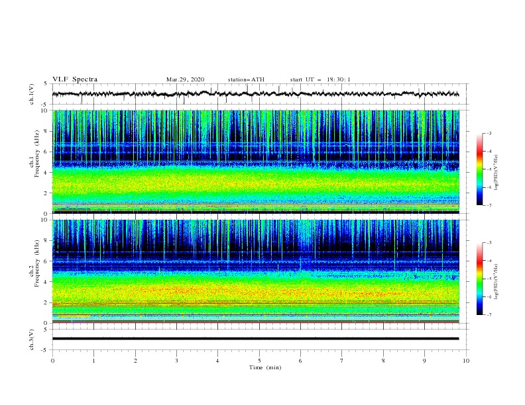
Task: Click the ch.1 log(PSD) colorbar label
Action: click(496, 173)
